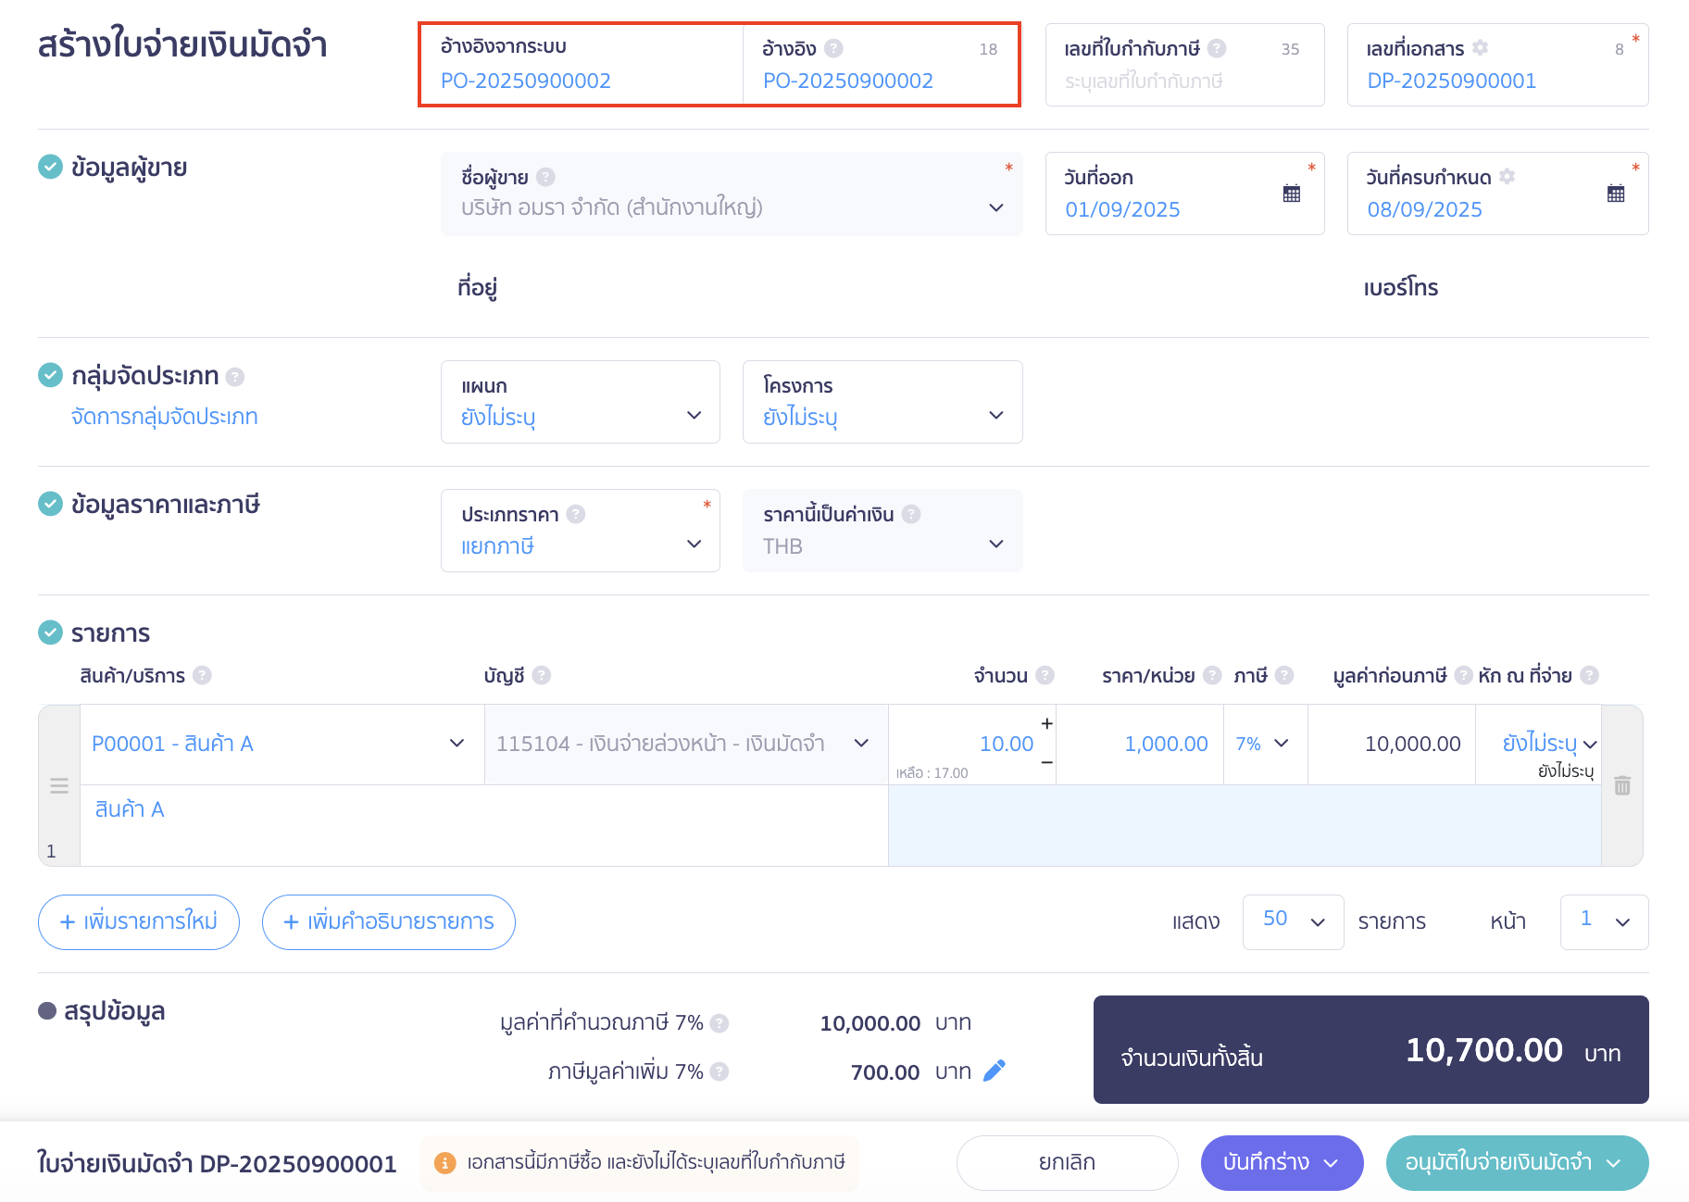Click the gear icon beside วันที่ครบกำหนด
Image resolution: width=1689 pixels, height=1202 pixels.
(x=1507, y=177)
